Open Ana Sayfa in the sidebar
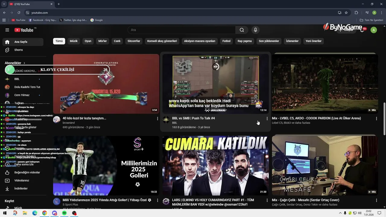The width and height of the screenshot is (386, 217). click(23, 42)
